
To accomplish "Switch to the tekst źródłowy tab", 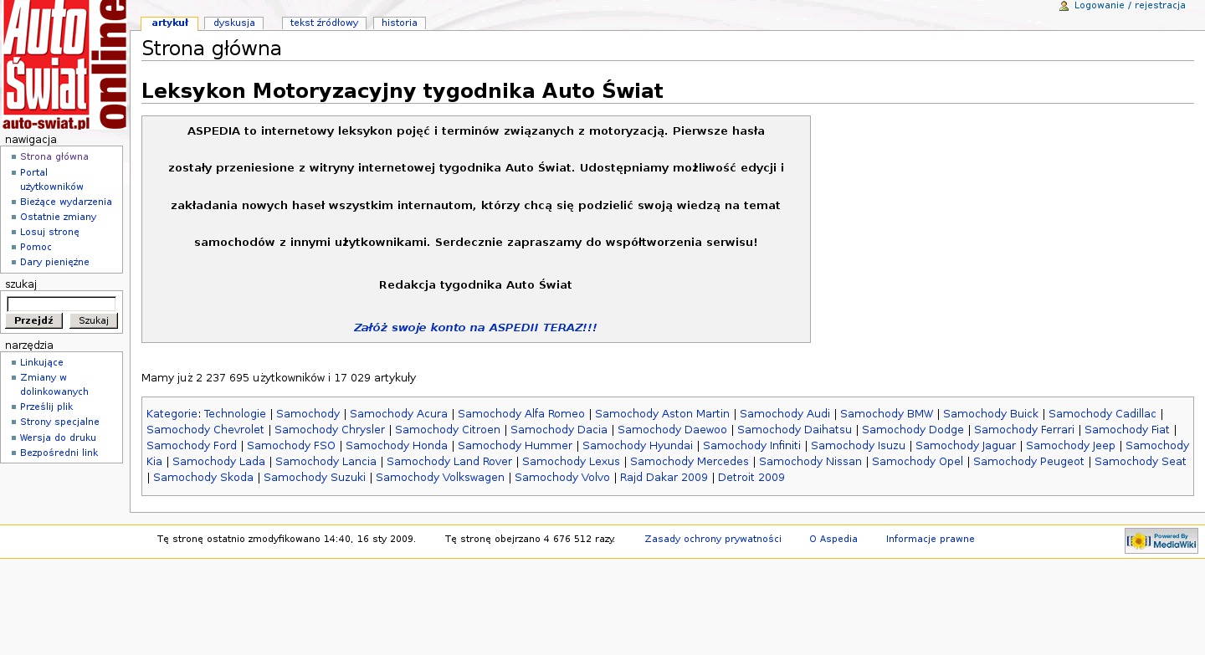I will coord(324,23).
